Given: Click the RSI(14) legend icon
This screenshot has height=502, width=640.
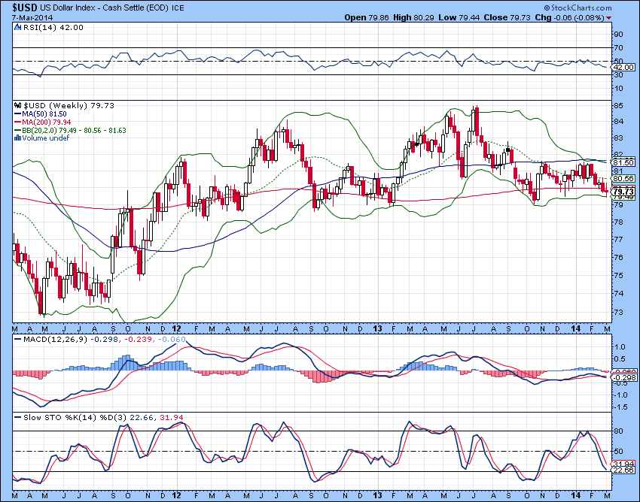Looking at the screenshot, I should tap(17, 27).
